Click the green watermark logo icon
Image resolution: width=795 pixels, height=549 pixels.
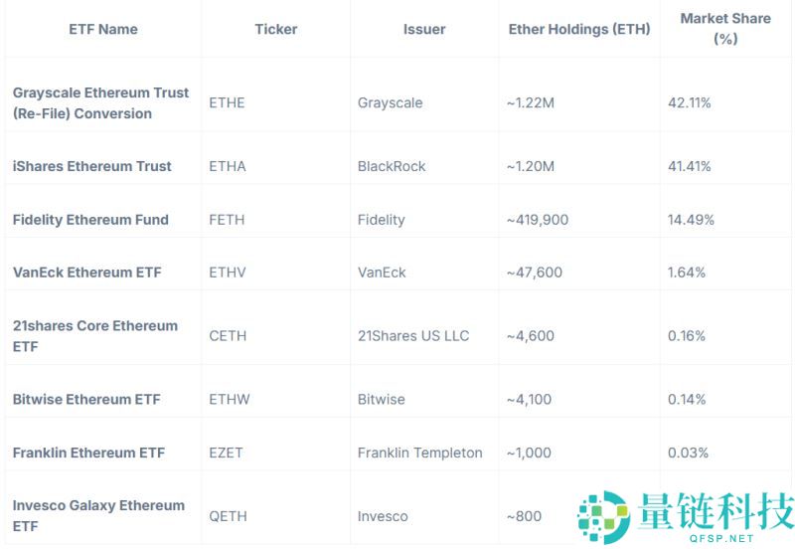pos(605,518)
